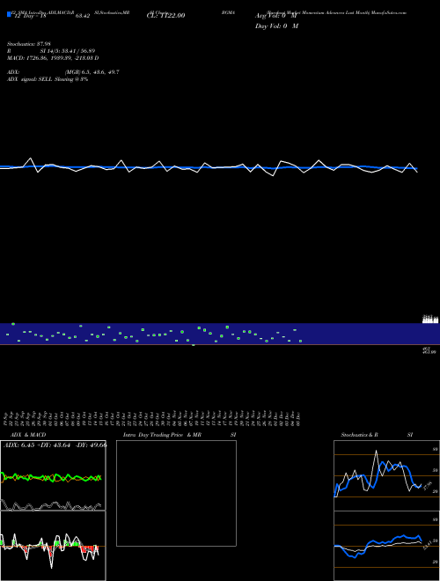Click the blue 12-day SMA legend square

pos(9,14)
